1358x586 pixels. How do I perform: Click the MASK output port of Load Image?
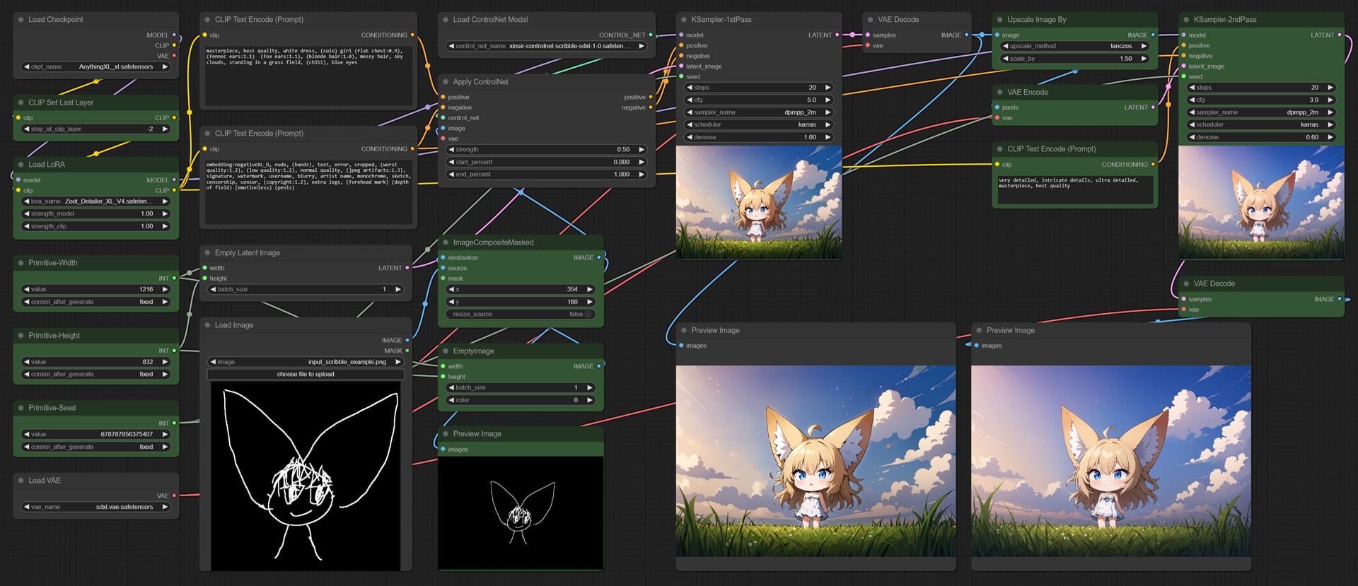click(x=407, y=351)
